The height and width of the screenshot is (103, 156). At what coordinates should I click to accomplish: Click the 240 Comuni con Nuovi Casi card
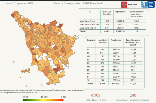point(133,97)
